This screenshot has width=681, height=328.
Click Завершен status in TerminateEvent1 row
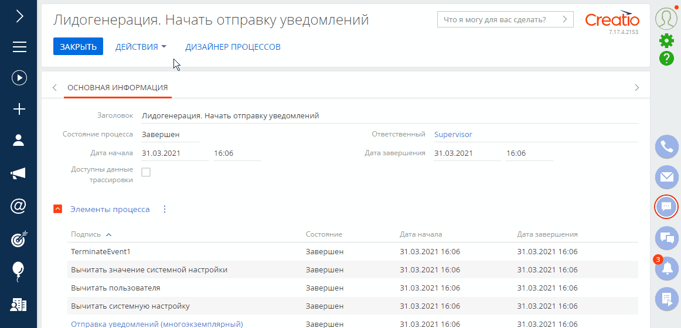pos(325,252)
